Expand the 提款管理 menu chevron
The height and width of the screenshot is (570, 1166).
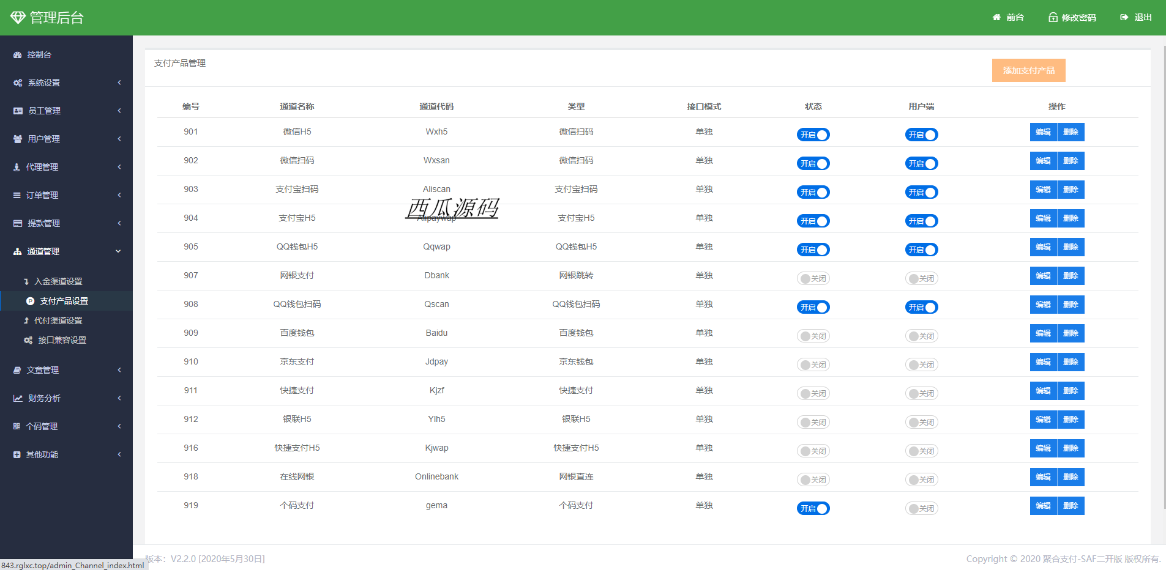pyautogui.click(x=119, y=223)
